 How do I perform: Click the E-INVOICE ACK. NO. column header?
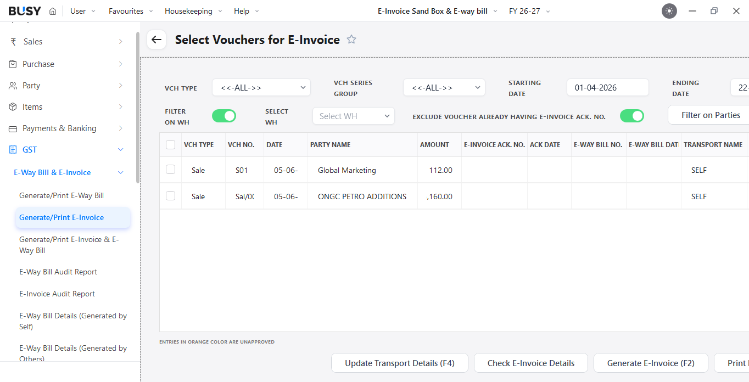494,145
